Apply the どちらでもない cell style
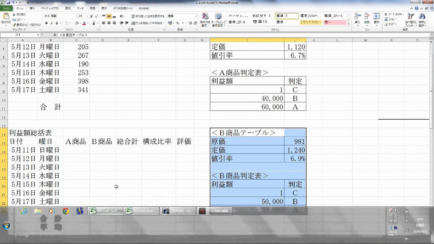Viewport: 434px width, 244px height. [x=311, y=22]
